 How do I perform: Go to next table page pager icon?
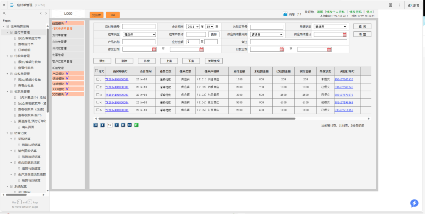click(116, 125)
